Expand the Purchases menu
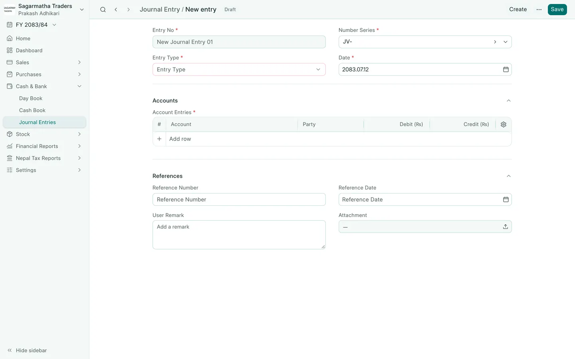This screenshot has width=575, height=359. pos(44,74)
